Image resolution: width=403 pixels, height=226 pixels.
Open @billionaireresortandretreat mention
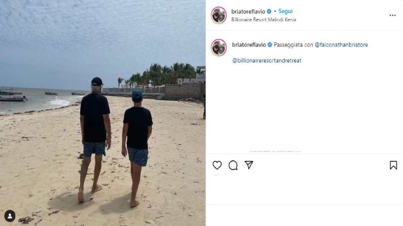point(266,60)
